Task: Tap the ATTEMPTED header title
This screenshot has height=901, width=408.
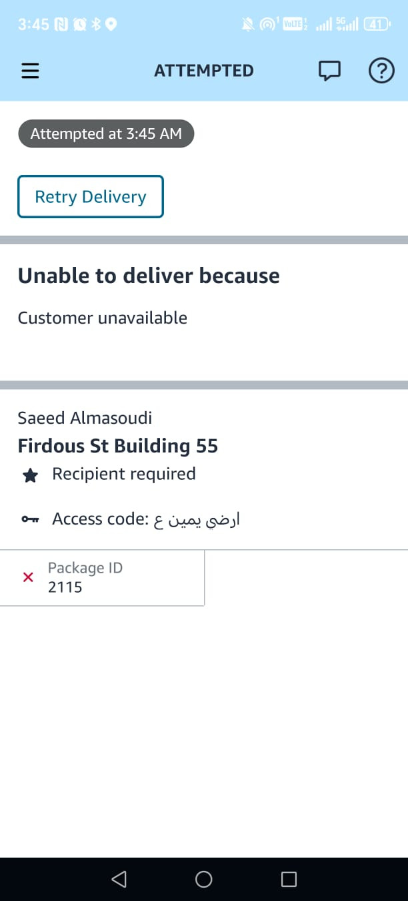Action: 204,71
